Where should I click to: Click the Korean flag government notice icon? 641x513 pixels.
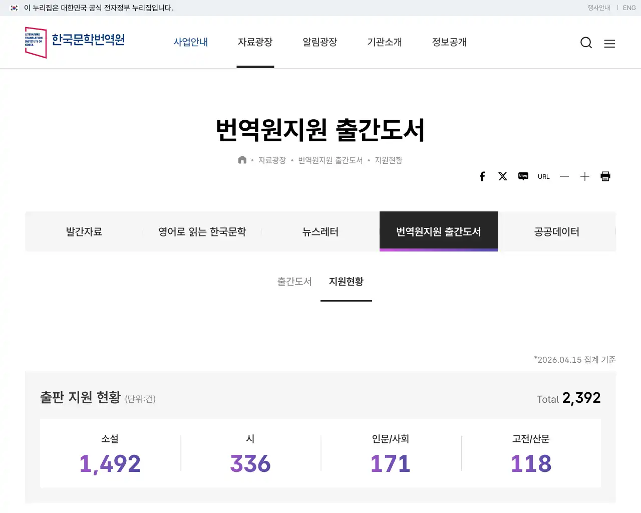(14, 8)
